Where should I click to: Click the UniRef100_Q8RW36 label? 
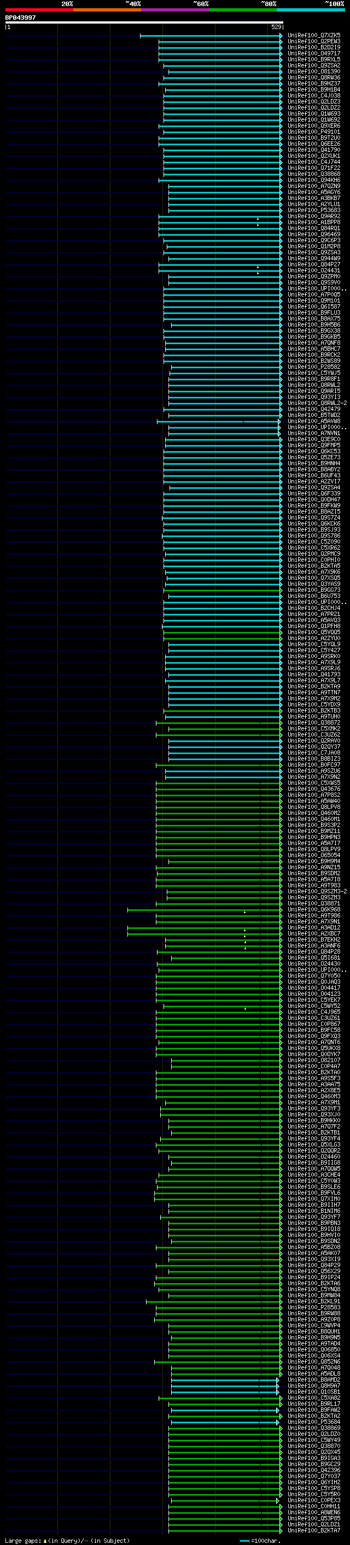pyautogui.click(x=313, y=77)
